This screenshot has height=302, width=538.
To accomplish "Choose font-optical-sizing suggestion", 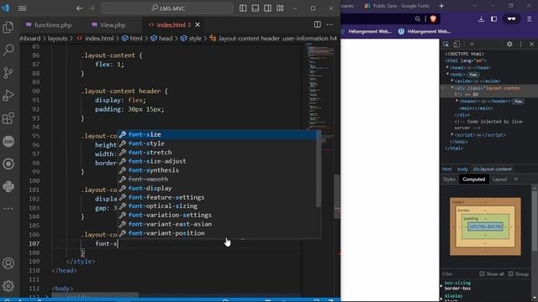I will (217, 206).
